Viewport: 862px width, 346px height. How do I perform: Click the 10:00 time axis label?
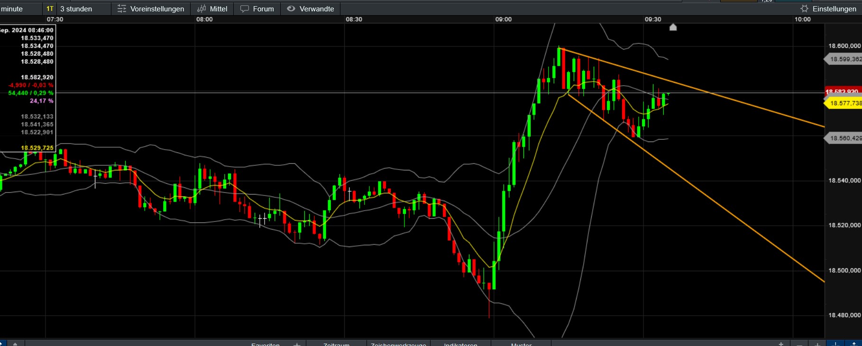(x=803, y=19)
